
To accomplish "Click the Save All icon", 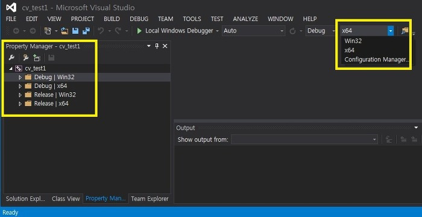I will pyautogui.click(x=86, y=31).
